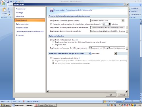Select Print Layout view icon
Viewport: 142px width, 107px height.
tap(105, 102)
